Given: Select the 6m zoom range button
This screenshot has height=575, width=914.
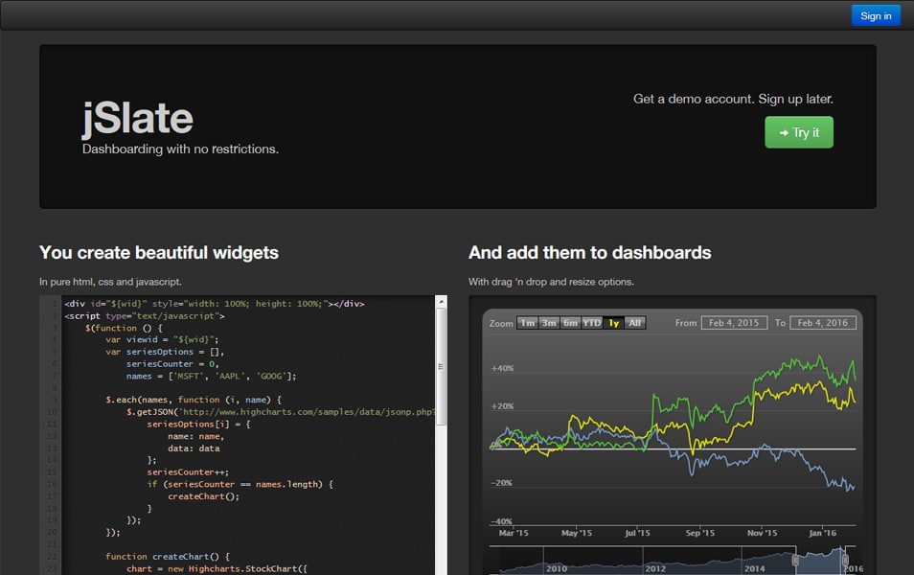Looking at the screenshot, I should pos(570,323).
